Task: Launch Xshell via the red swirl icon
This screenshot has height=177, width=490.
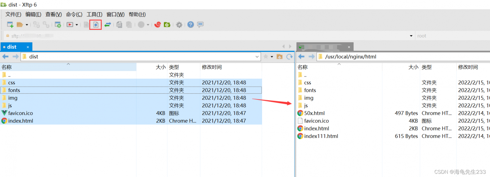Action: click(157, 25)
